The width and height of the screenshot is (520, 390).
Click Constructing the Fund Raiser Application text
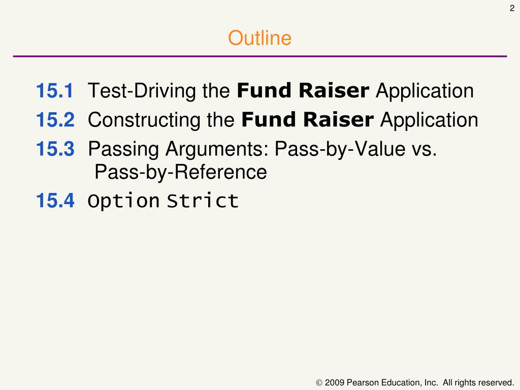[x=283, y=120]
